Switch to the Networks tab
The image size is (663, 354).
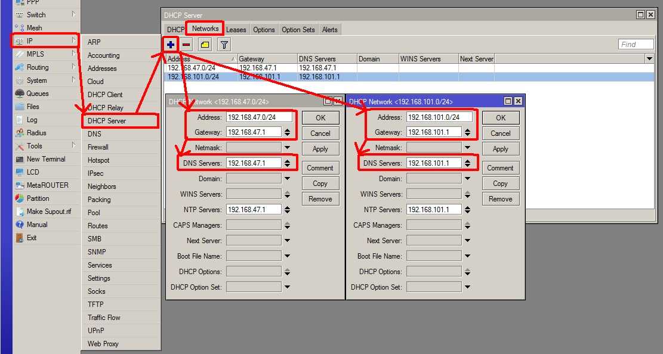(x=205, y=29)
